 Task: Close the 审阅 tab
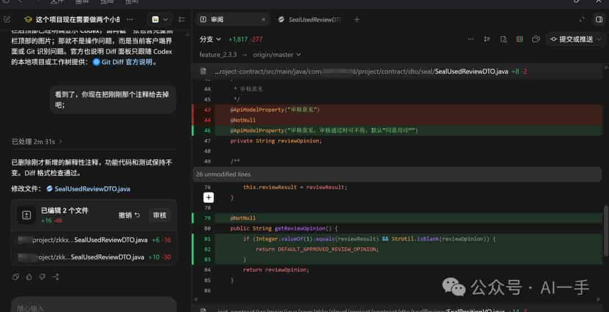tap(263, 19)
